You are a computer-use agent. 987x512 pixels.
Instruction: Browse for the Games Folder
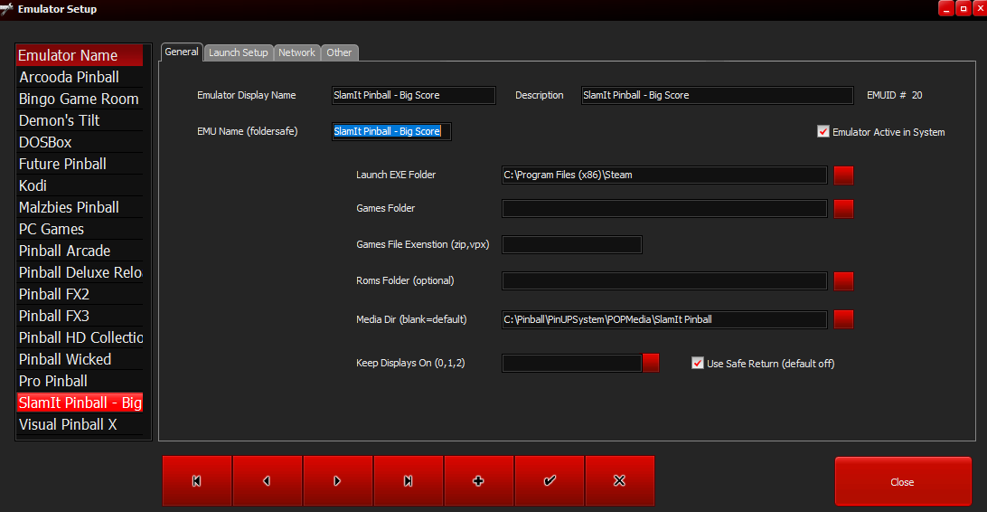click(x=843, y=209)
